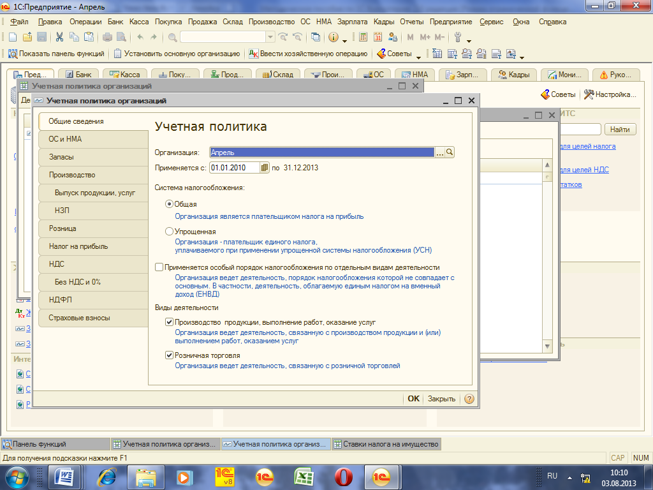
Task: Click the wrench settings toolbar icon
Action: pos(458,37)
